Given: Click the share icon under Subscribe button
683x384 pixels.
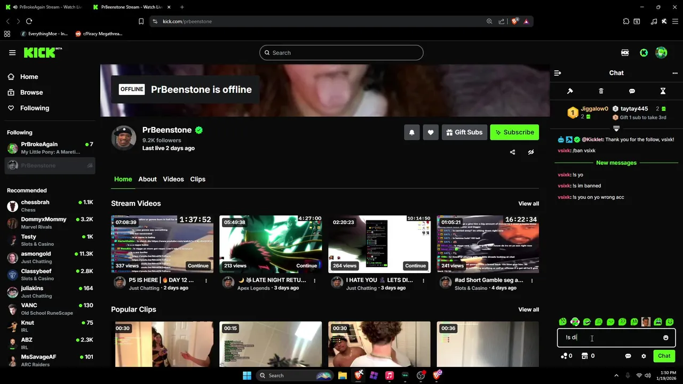Looking at the screenshot, I should (512, 152).
